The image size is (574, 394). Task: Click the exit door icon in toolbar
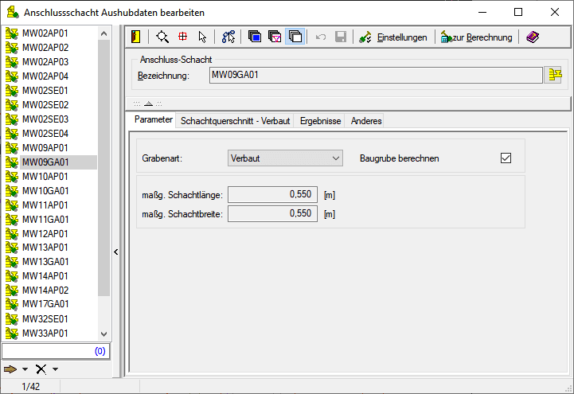[x=137, y=37]
